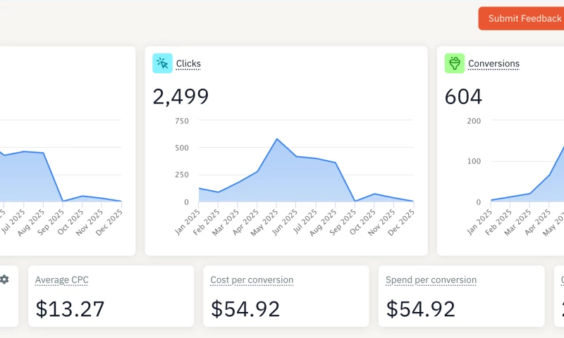This screenshot has width=564, height=338.
Task: Click Jun 2025 axis label in Clicks chart
Action: click(x=285, y=222)
